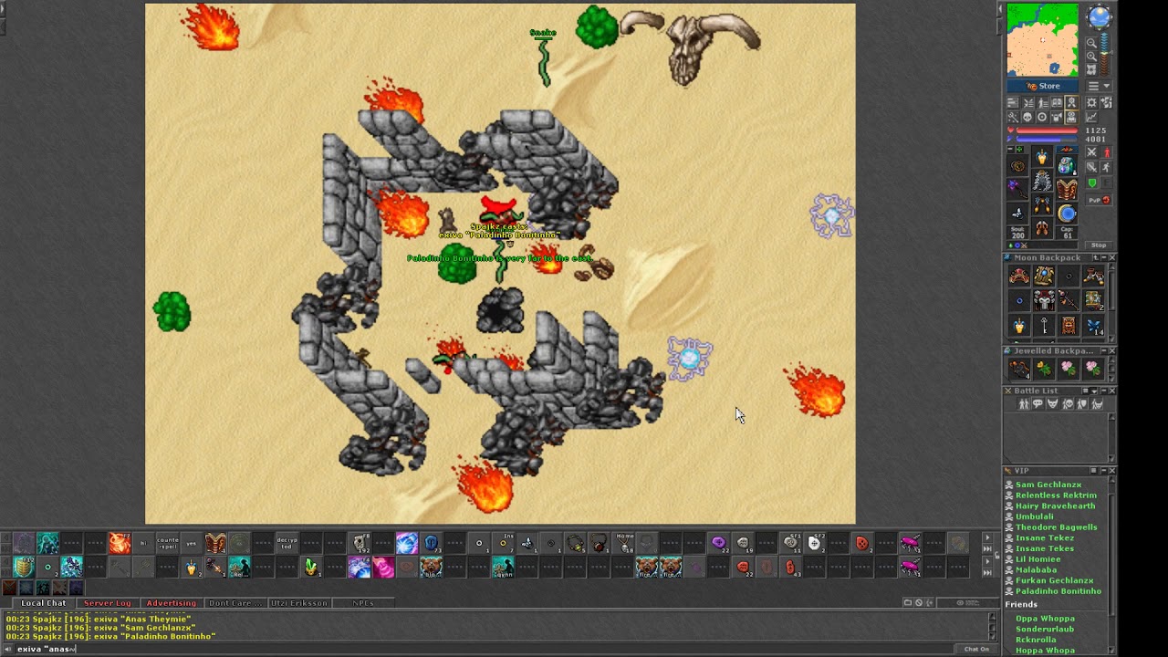
Task: Click the decrypted text hotkey
Action: tap(287, 543)
